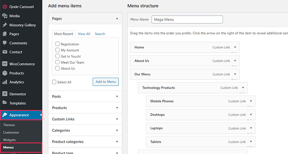Check the My Account page checkbox
The width and height of the screenshot is (288, 154).
pos(58,50)
